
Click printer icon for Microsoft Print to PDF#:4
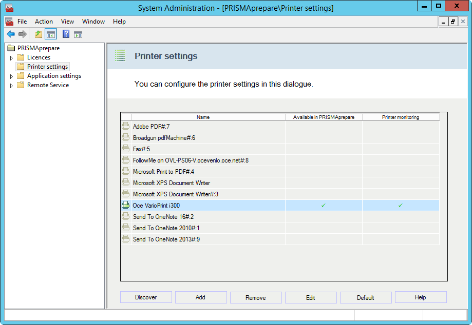click(x=125, y=171)
